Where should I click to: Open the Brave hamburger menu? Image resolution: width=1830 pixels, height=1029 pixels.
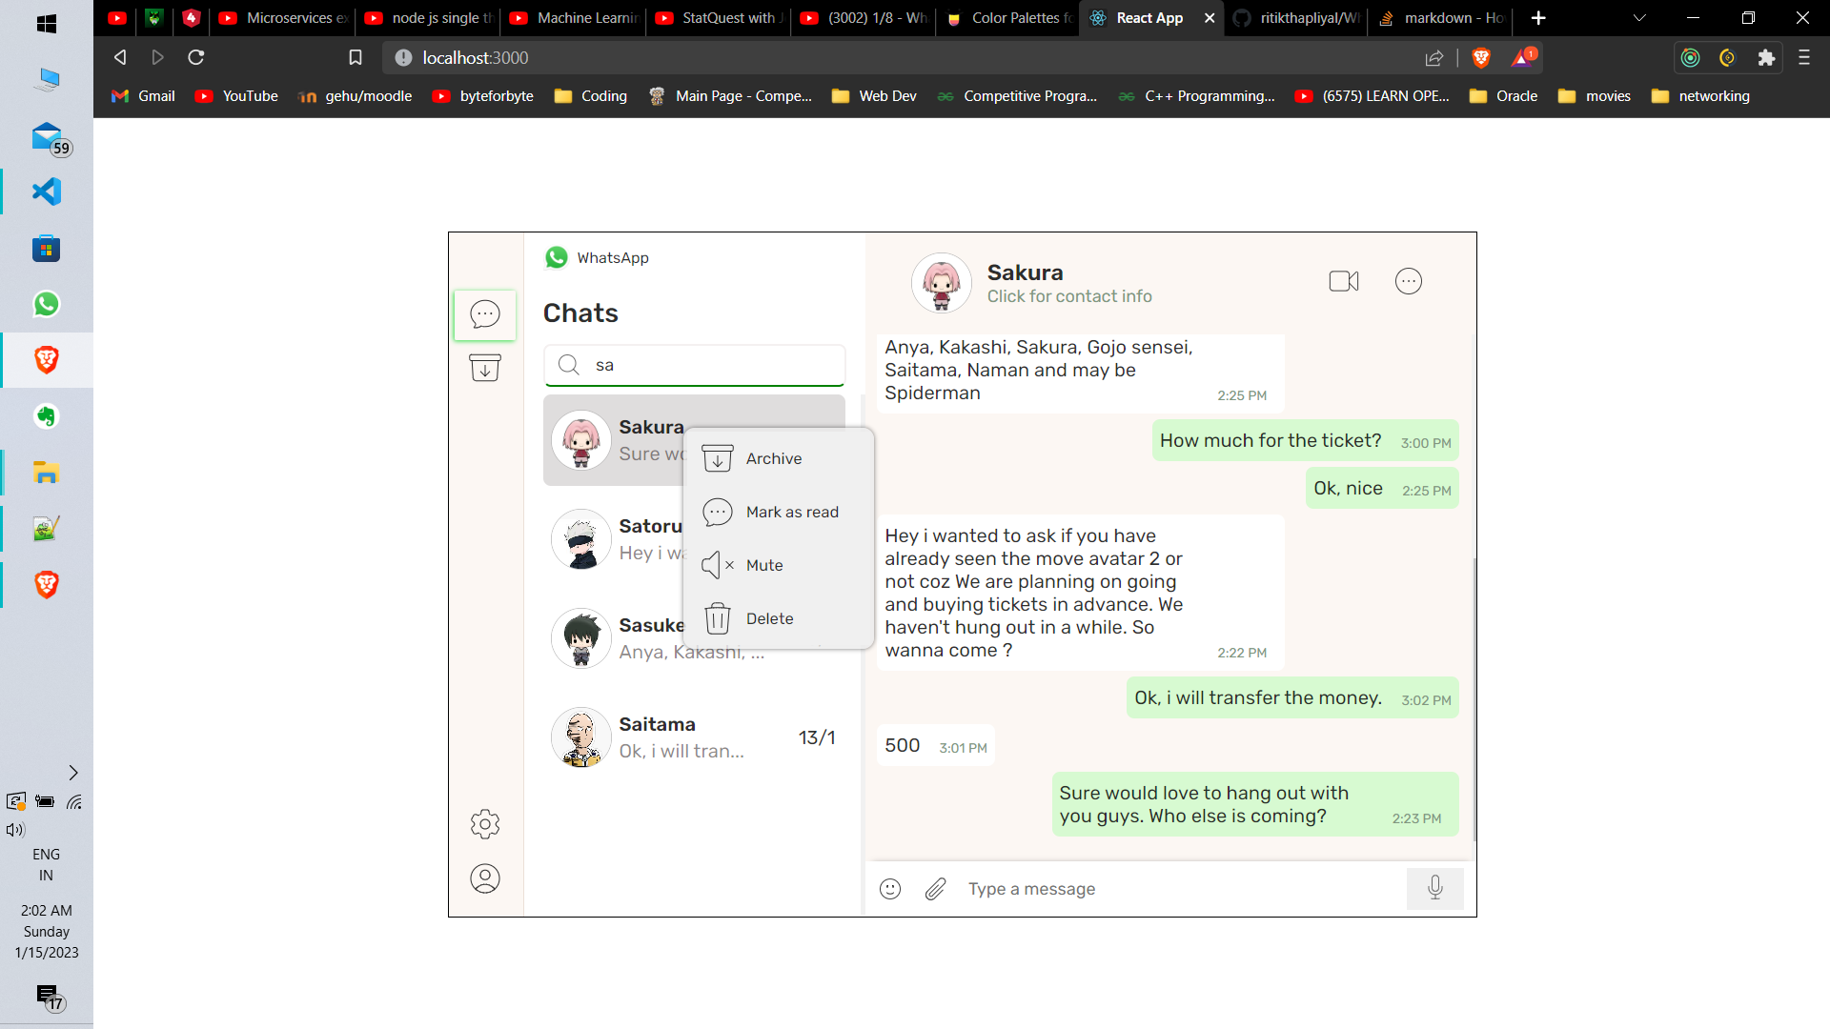(1804, 58)
